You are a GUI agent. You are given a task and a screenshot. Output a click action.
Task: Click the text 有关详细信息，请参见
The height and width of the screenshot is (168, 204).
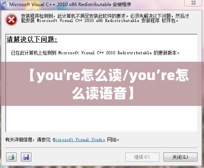28,140
